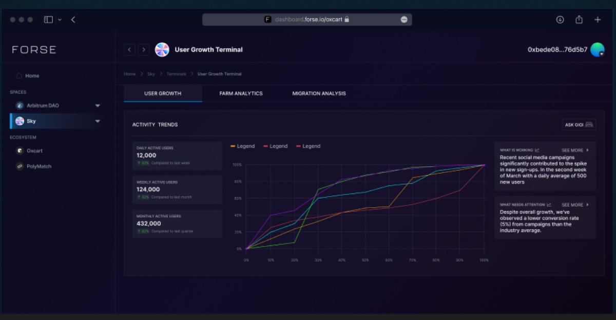This screenshot has height=320, width=616.
Task: Open browser tab group dropdown chevron
Action: pyautogui.click(x=60, y=19)
